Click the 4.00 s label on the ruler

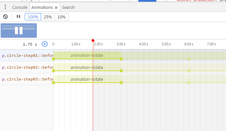[x=144, y=44]
